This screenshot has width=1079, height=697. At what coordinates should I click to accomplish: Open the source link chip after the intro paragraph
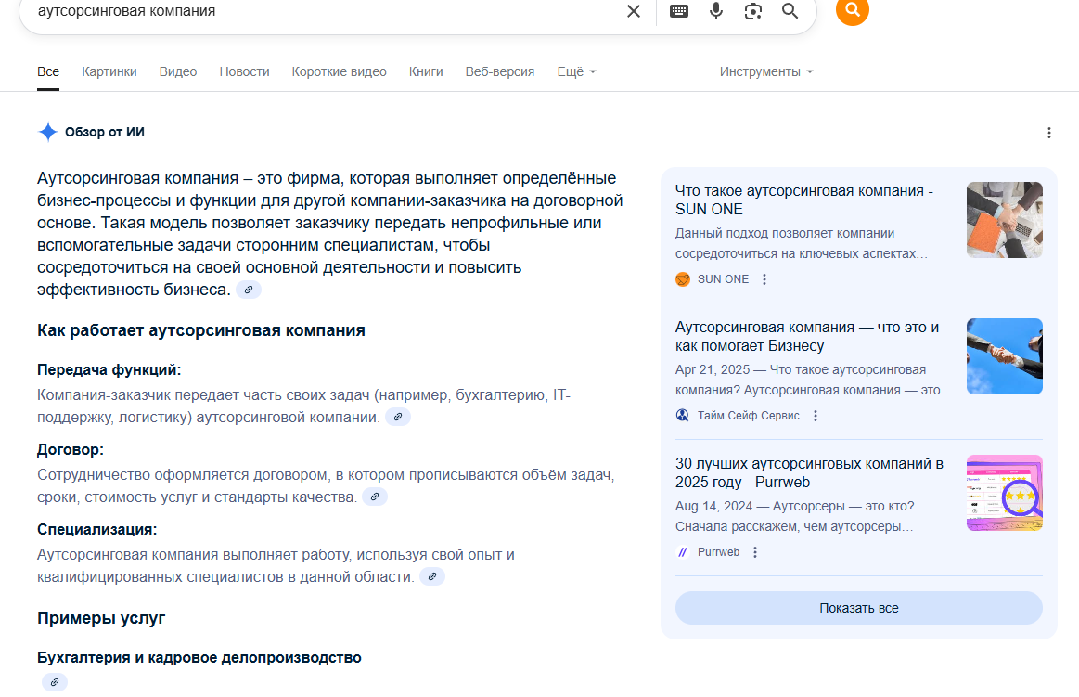pos(249,290)
